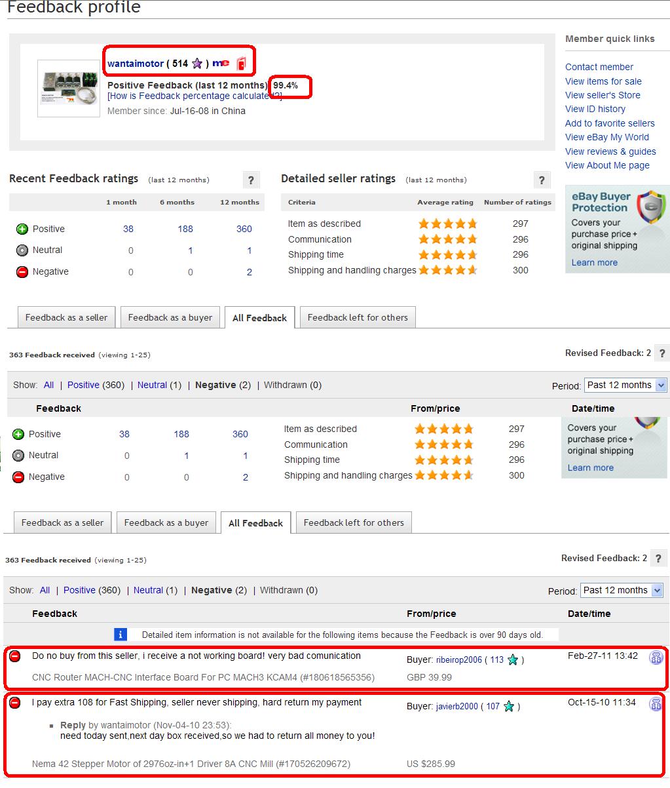Select Feedback as a seller tab in upper tab row

point(66,317)
